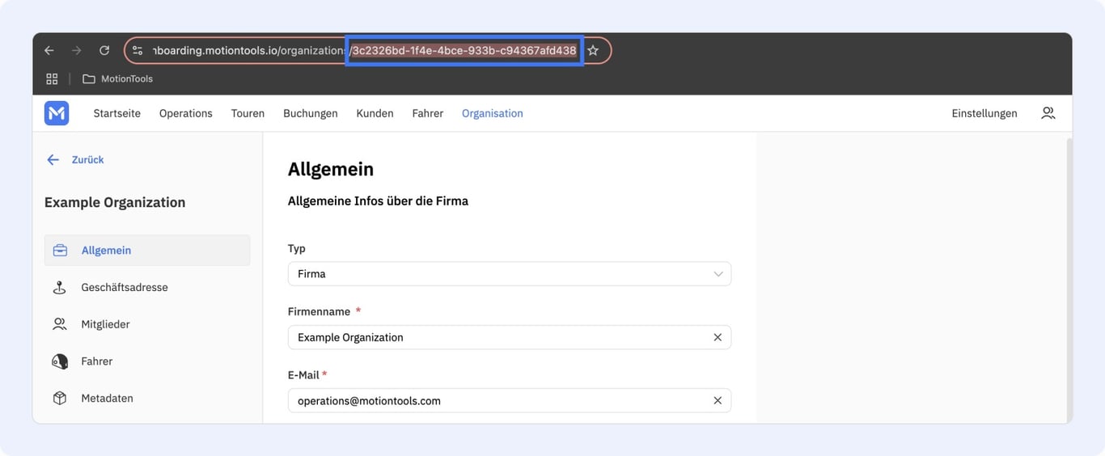Select Fahrer in the top navigation
This screenshot has width=1105, height=456.
428,113
